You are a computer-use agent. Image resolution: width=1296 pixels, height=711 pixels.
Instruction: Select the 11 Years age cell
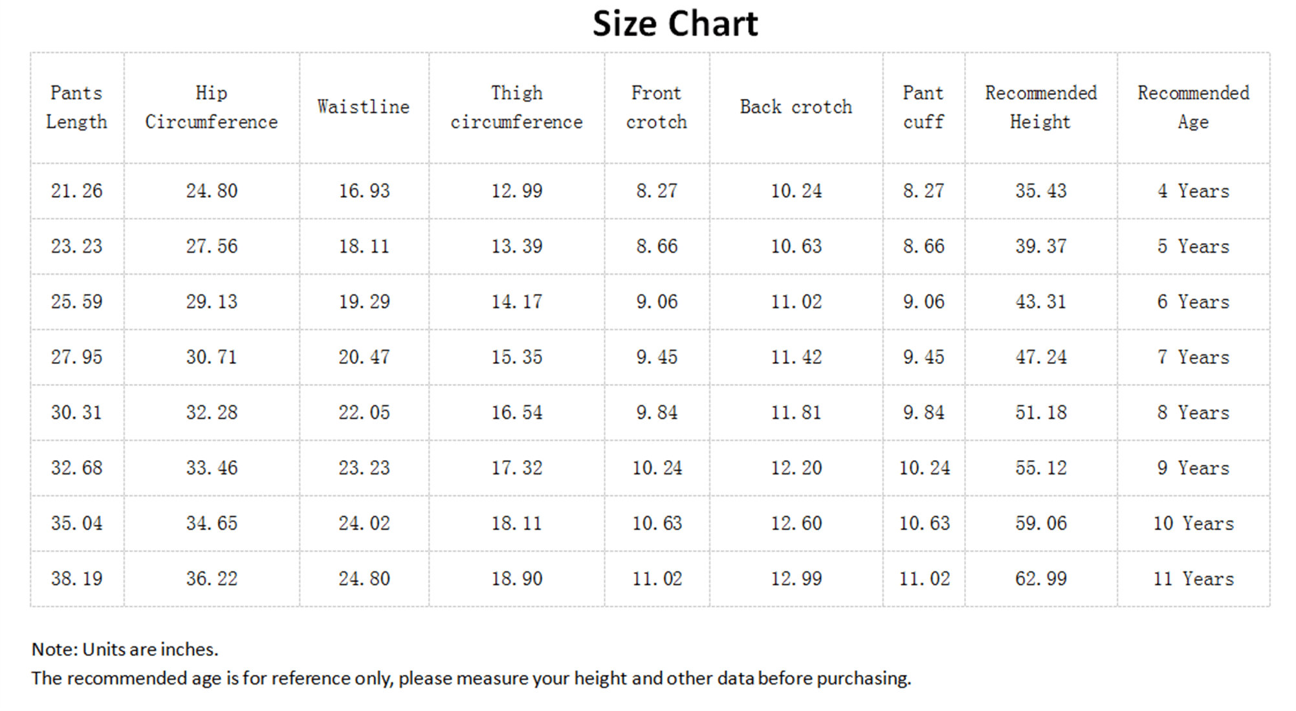click(x=1193, y=579)
